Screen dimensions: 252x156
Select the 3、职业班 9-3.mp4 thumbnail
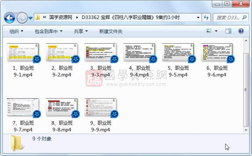pyautogui.click(x=100, y=52)
